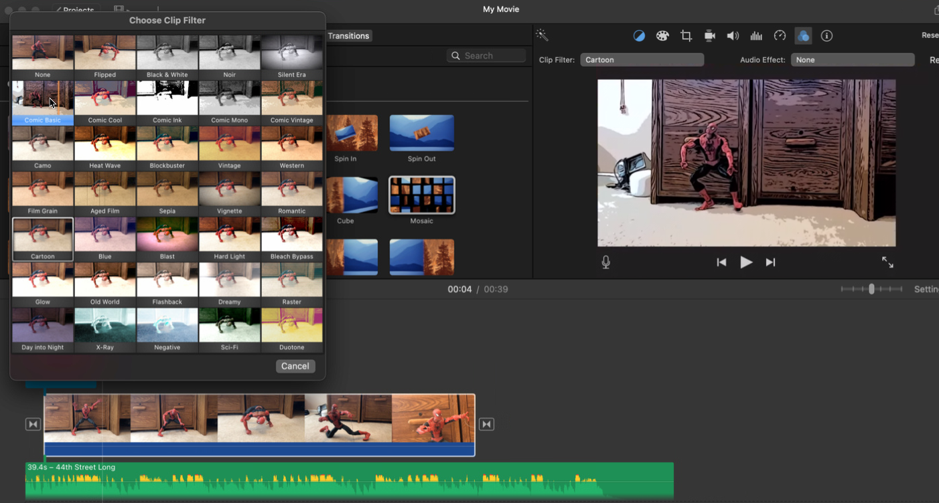
Task: Select the Cube transition
Action: pos(346,201)
